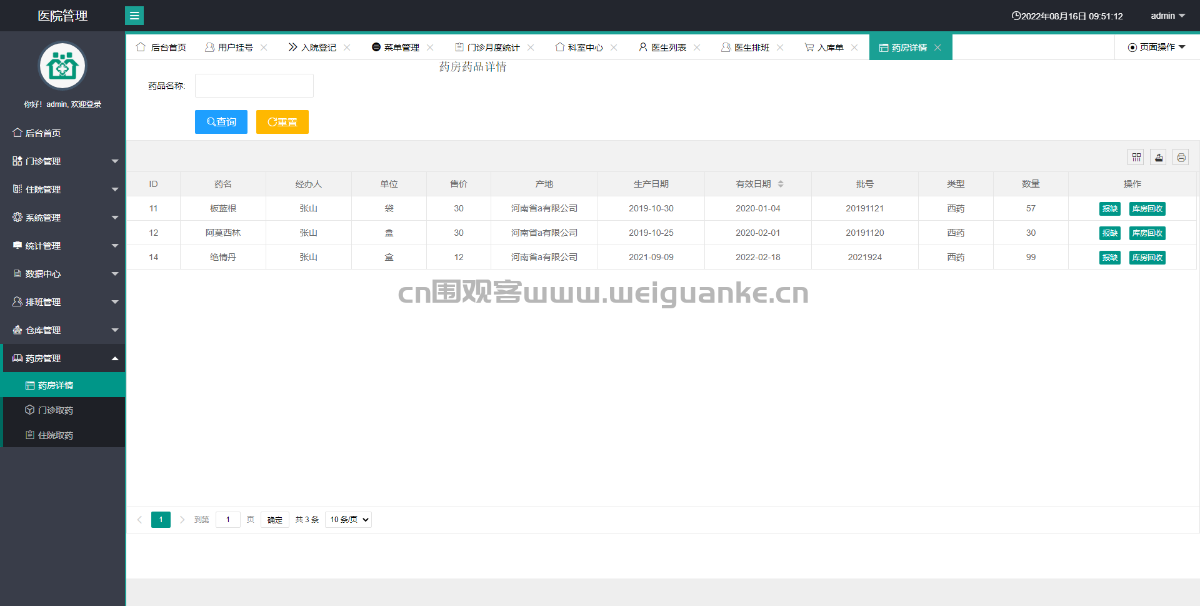Switch to 后台首页 tab
This screenshot has height=606, width=1200.
(161, 48)
